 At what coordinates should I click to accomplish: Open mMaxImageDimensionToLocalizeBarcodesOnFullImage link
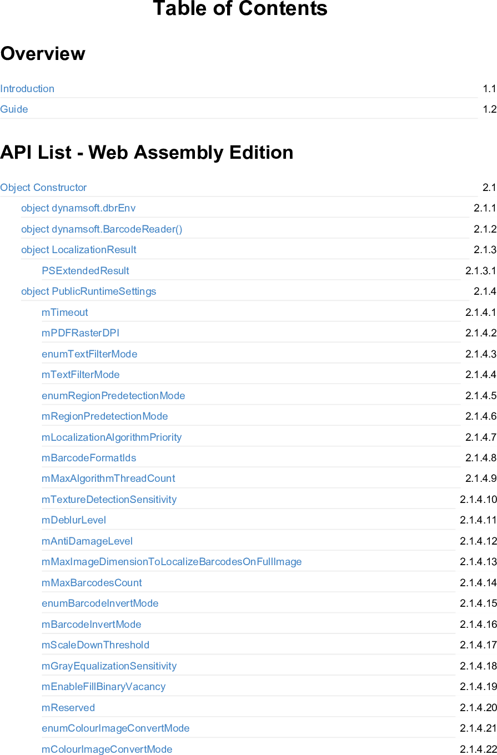172,562
